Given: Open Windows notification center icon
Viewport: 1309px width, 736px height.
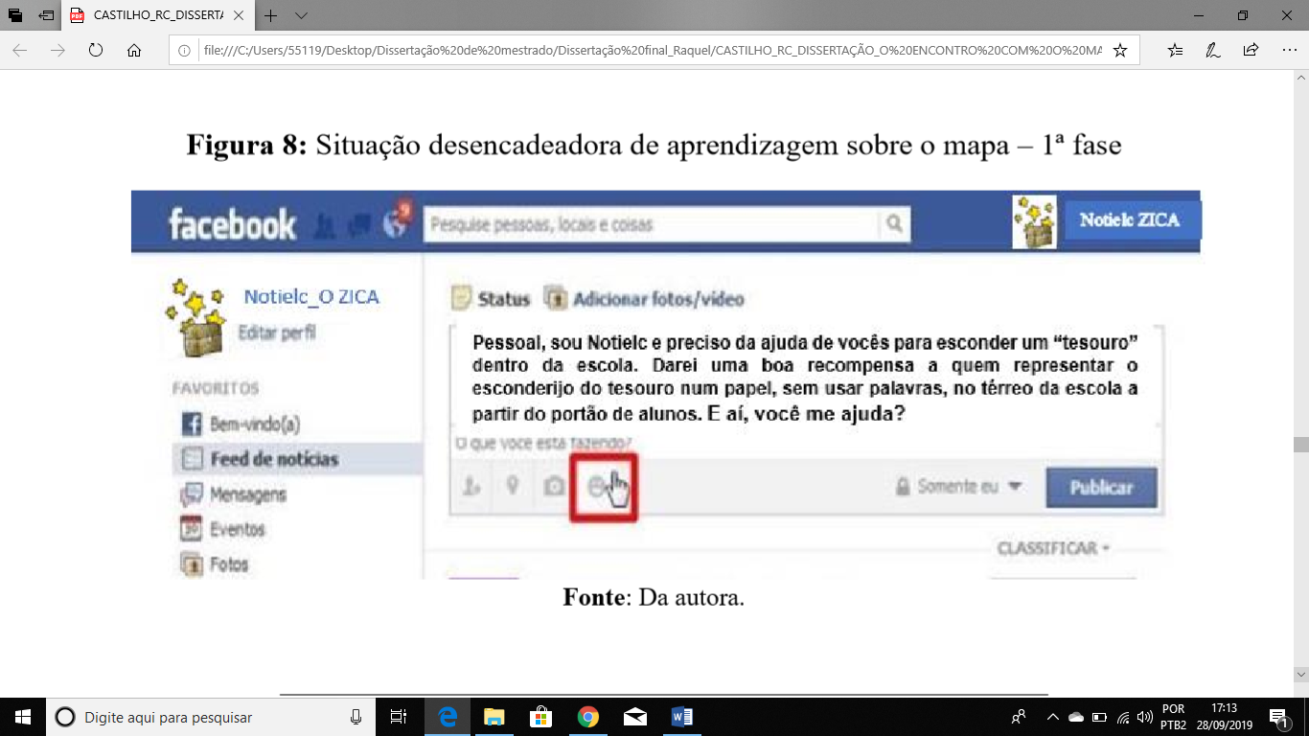Looking at the screenshot, I should point(1278,717).
